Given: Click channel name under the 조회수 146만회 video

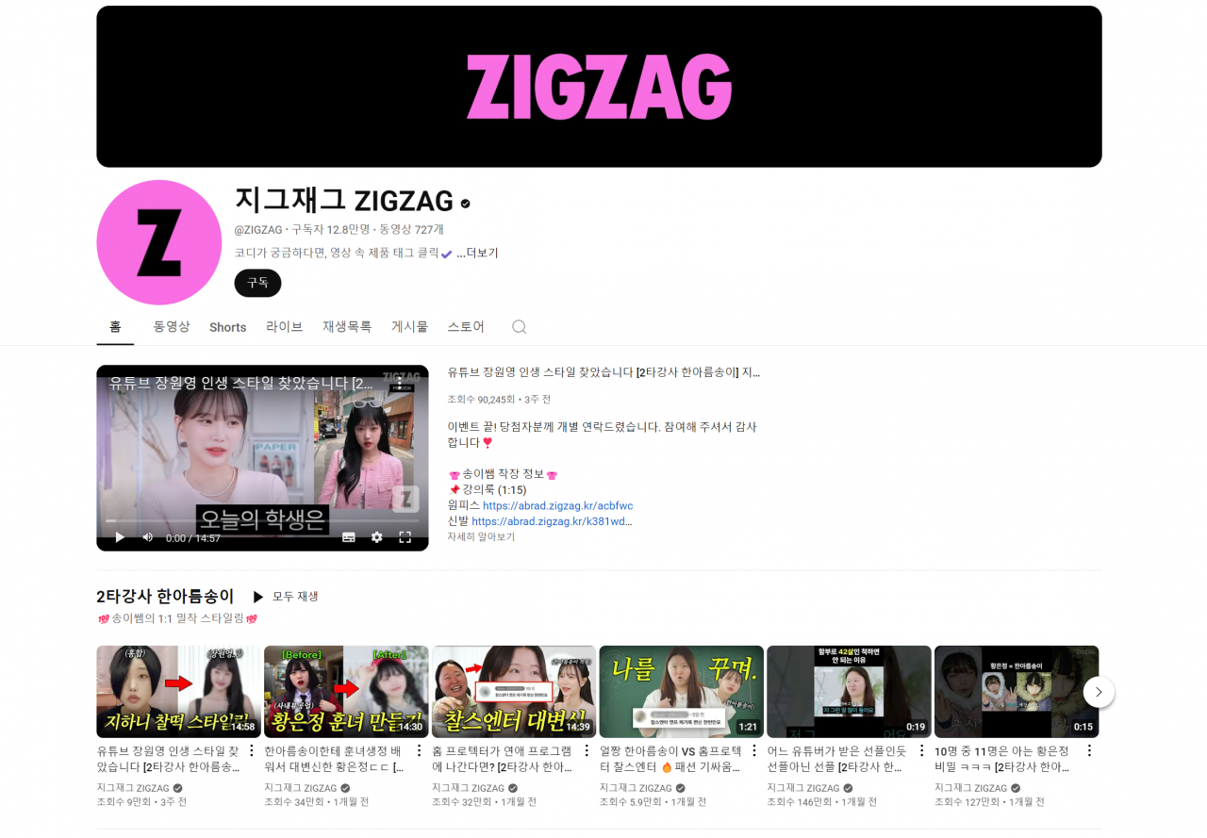Looking at the screenshot, I should 803,788.
